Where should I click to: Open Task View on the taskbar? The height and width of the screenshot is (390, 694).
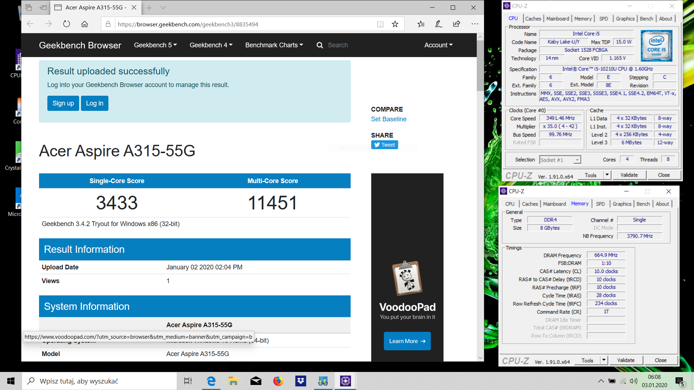point(188,381)
